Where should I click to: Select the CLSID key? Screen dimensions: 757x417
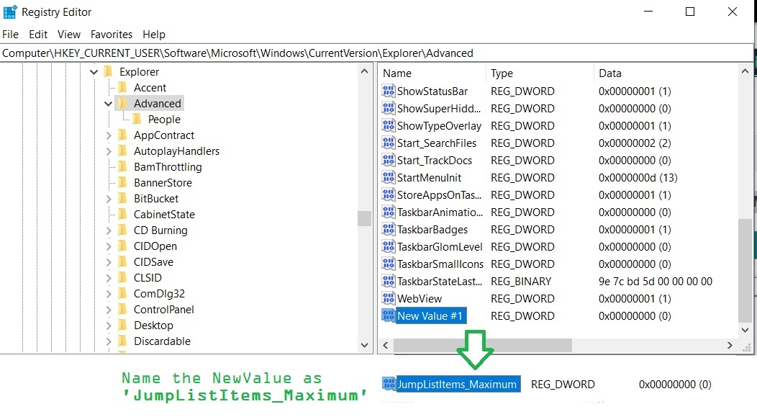[x=148, y=278]
